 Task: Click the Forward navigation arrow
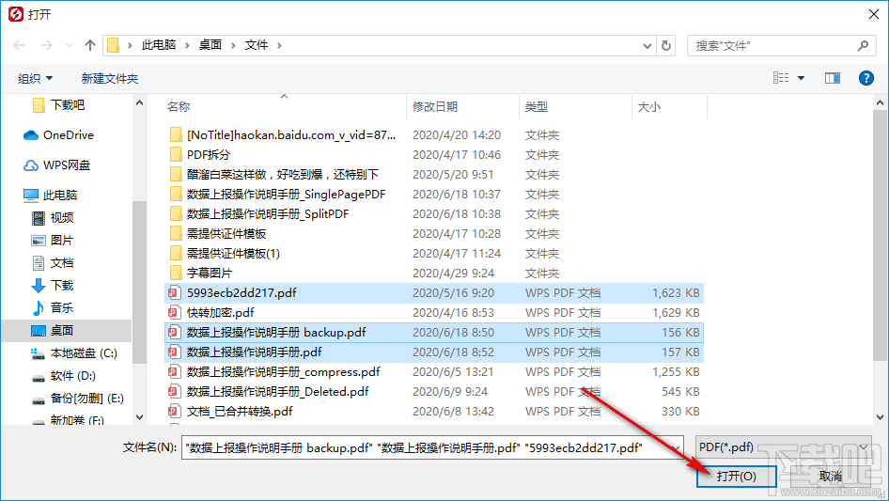click(x=46, y=45)
